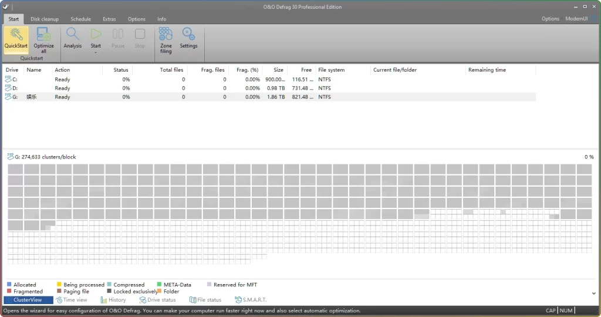Open the Extras tab
Viewport: 601px width, 317px height.
tap(109, 19)
